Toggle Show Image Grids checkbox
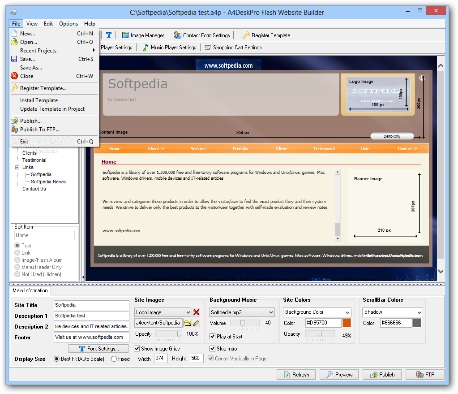This screenshot has width=458, height=394. [x=137, y=348]
